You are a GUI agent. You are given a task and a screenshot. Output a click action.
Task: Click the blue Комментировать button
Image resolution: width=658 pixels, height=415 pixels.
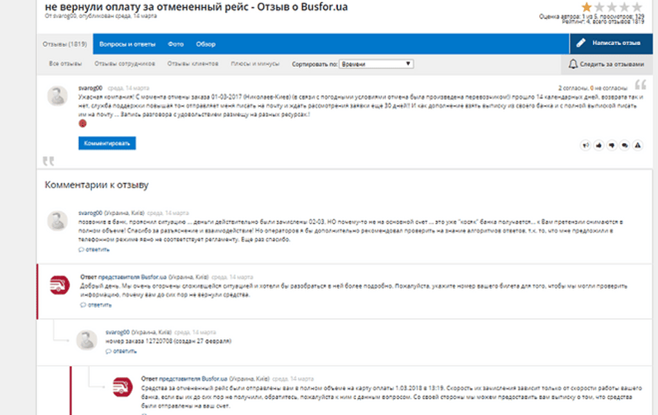[107, 143]
